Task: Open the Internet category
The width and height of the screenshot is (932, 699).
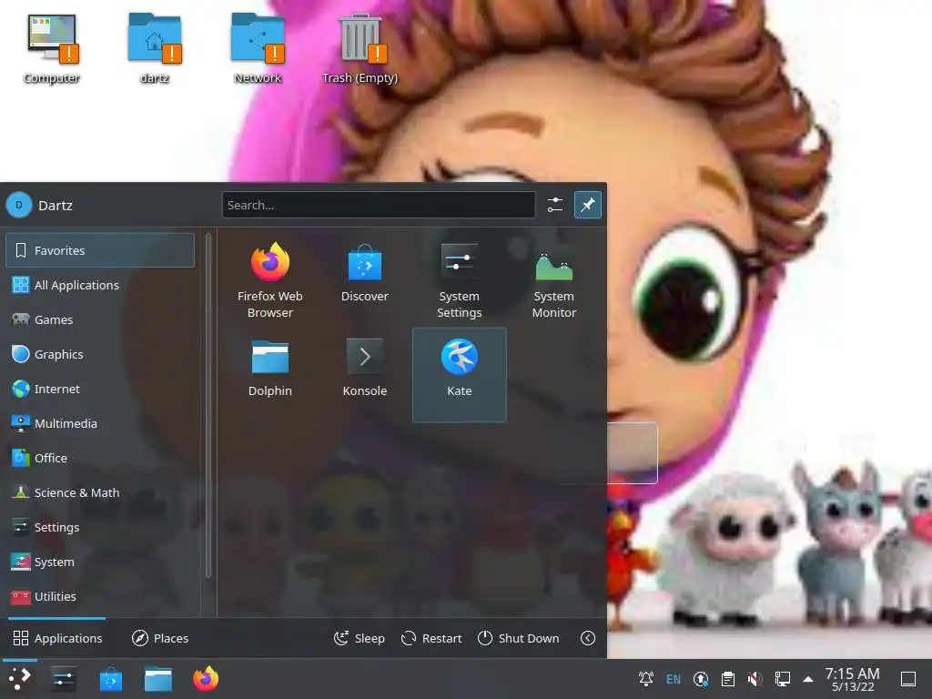Action: [100, 389]
